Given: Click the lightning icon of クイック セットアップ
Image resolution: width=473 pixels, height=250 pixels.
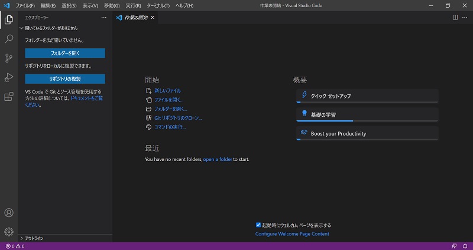Looking at the screenshot, I should 304,95.
